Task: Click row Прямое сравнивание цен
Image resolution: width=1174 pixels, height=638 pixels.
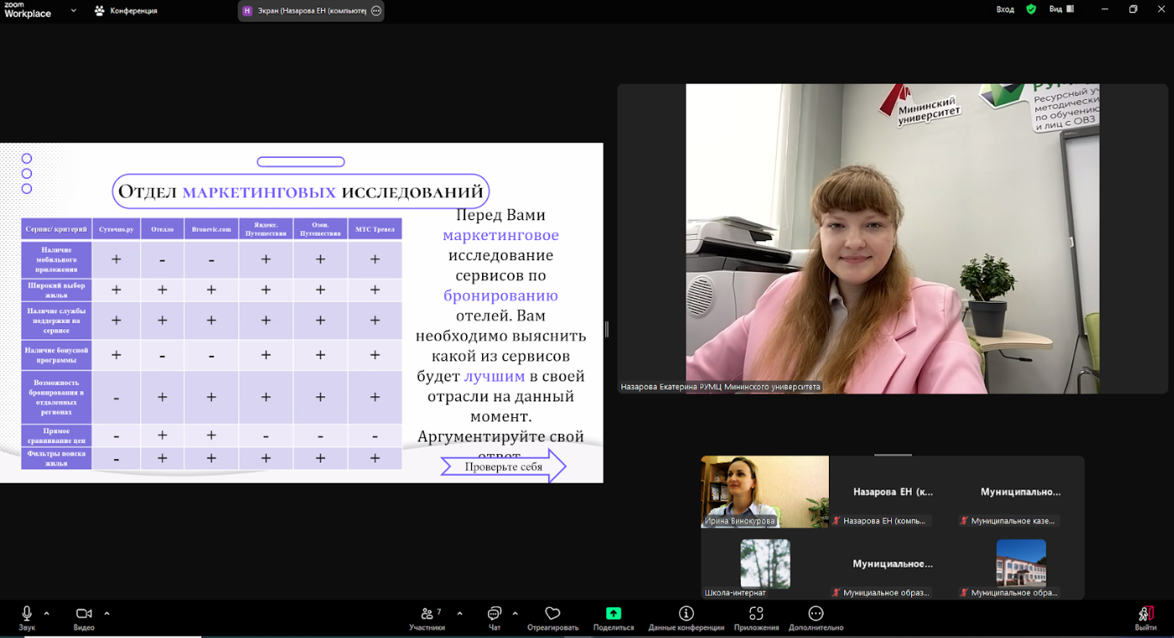Action: tap(212, 436)
